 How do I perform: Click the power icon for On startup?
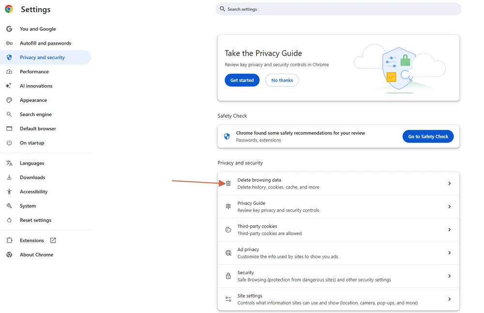click(9, 142)
